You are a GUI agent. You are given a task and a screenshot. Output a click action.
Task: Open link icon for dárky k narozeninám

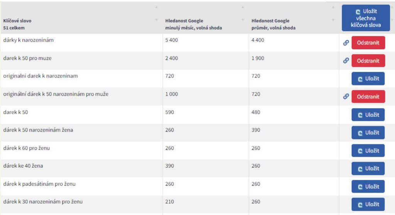pos(346,42)
